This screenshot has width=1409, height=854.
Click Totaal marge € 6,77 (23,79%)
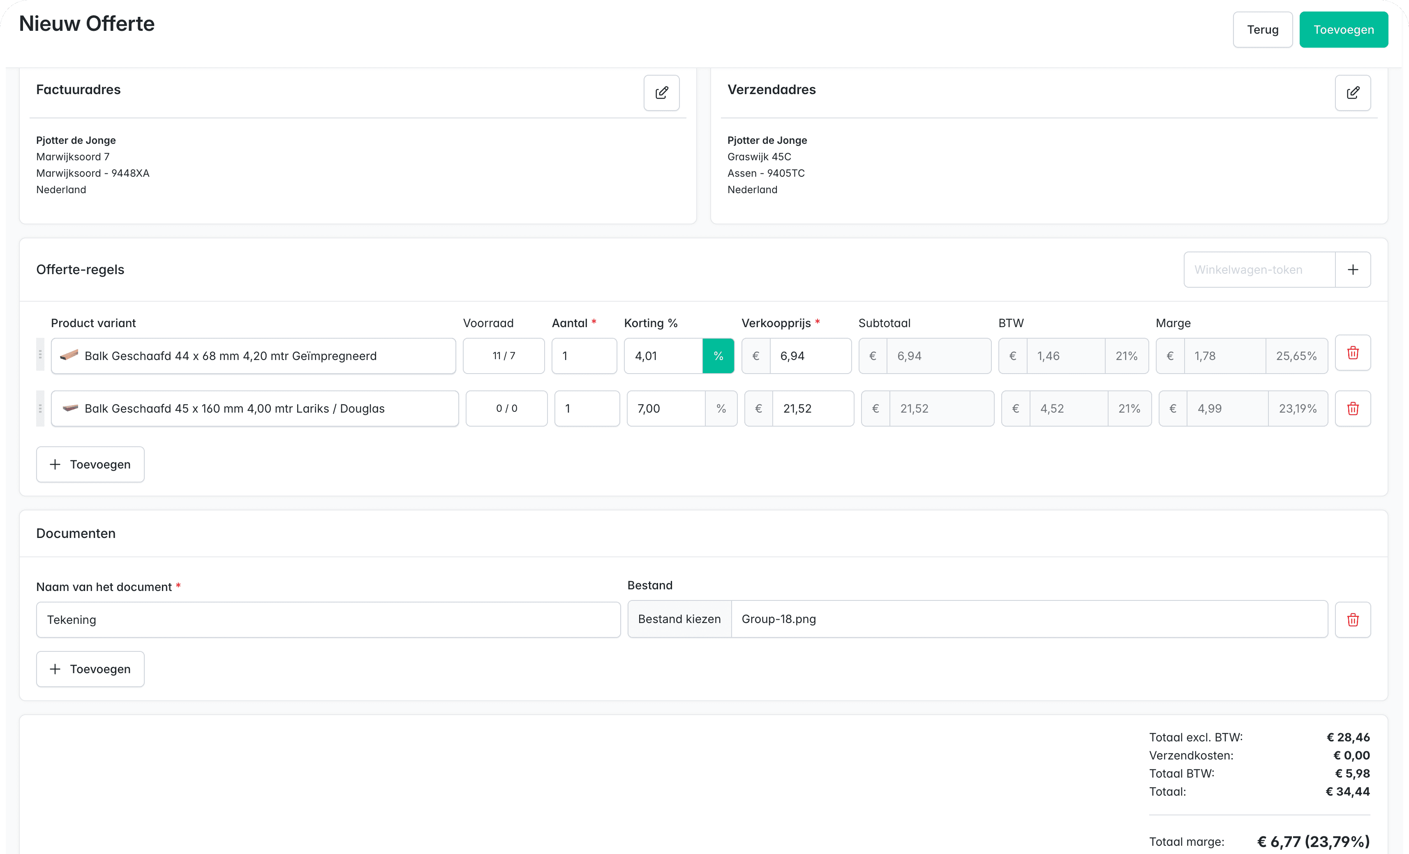click(x=1313, y=841)
